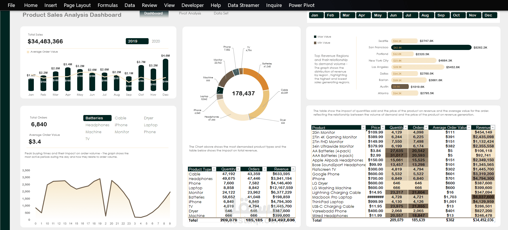Open Quantity filter dropdown in Product table

point(406,128)
